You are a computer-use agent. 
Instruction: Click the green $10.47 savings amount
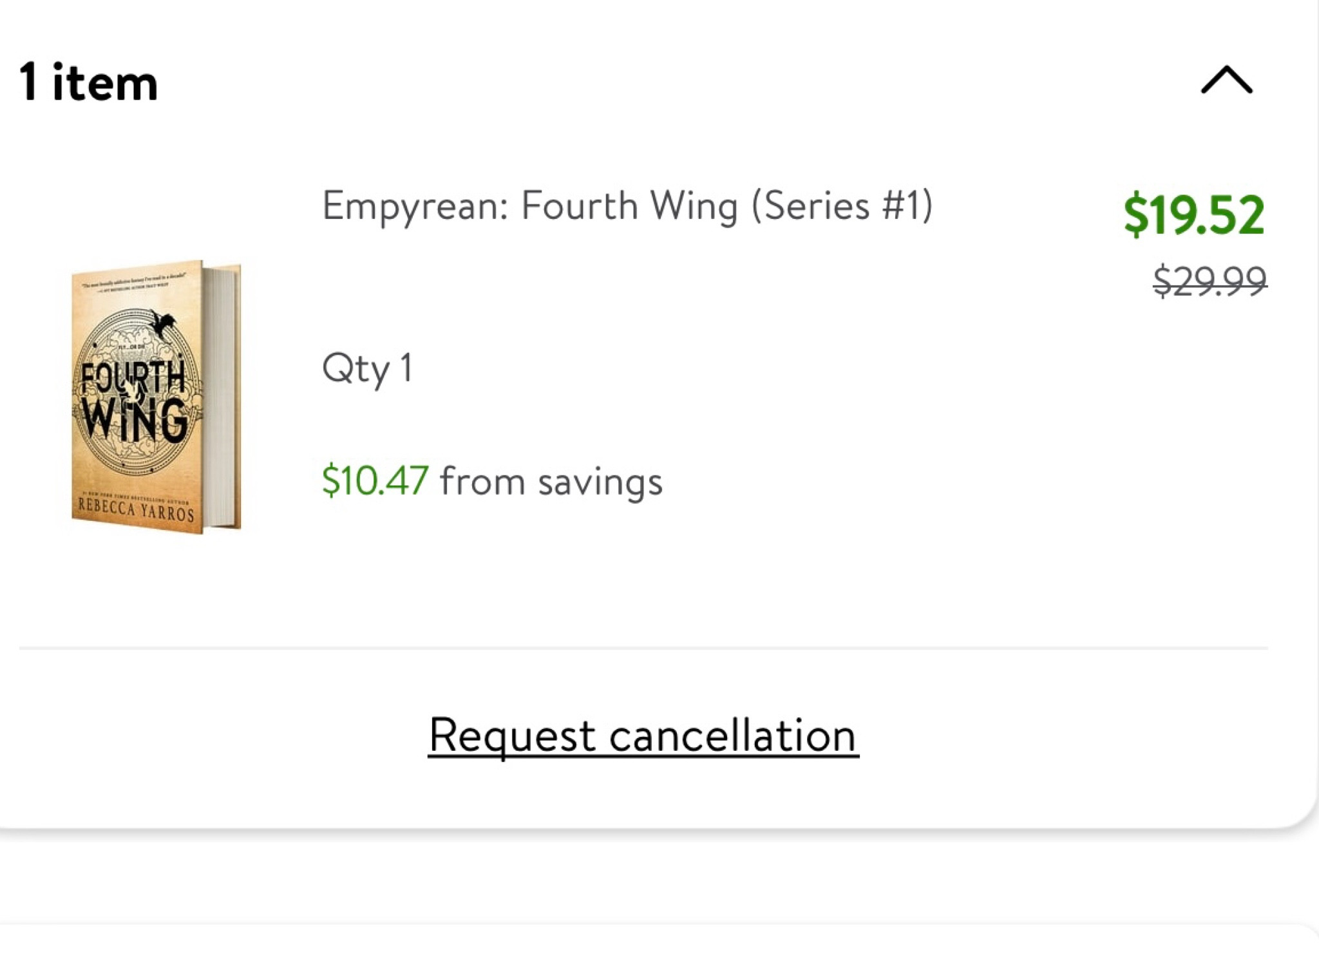375,480
